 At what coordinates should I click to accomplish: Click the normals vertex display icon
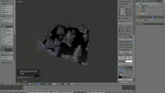[119, 24]
